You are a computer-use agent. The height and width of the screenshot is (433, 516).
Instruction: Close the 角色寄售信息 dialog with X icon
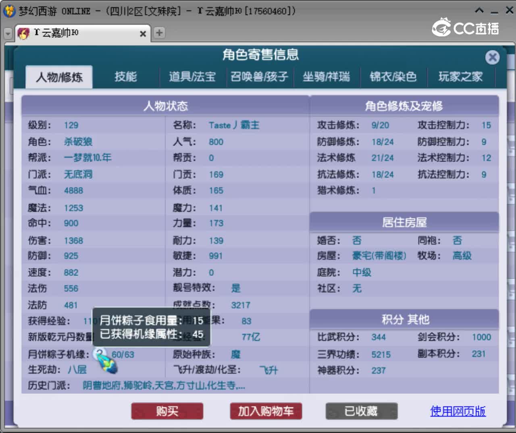492,57
